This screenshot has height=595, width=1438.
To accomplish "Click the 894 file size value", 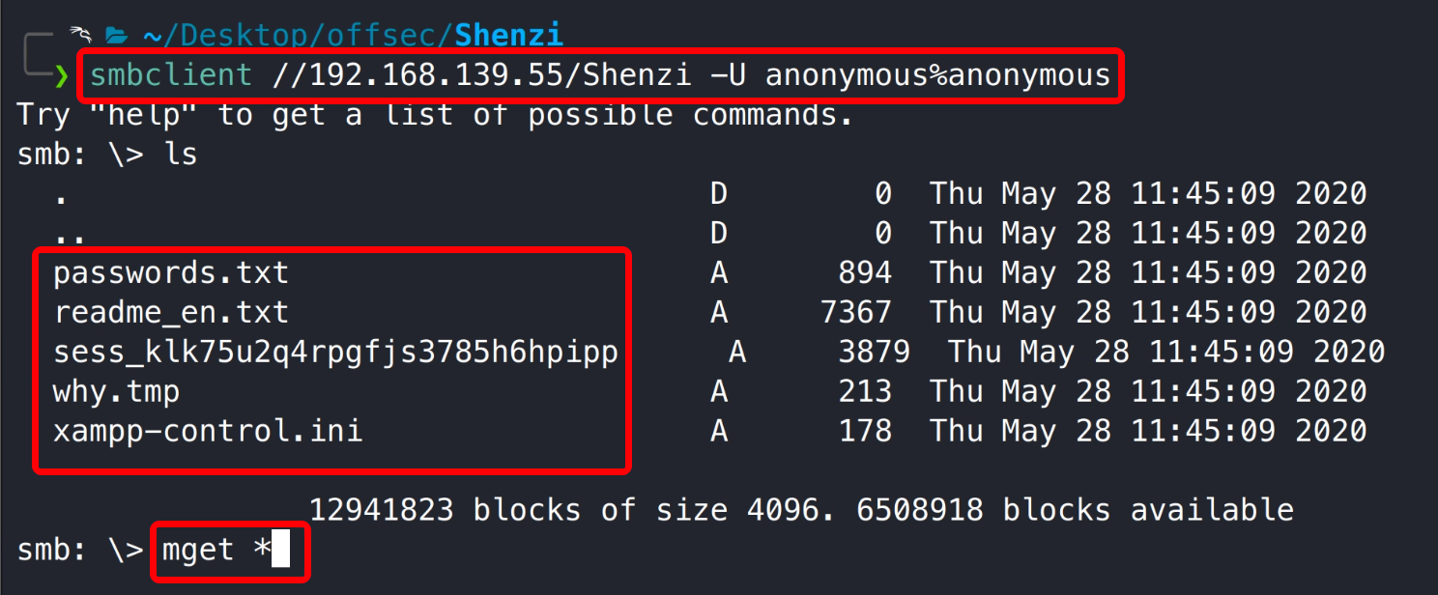I will (x=865, y=273).
